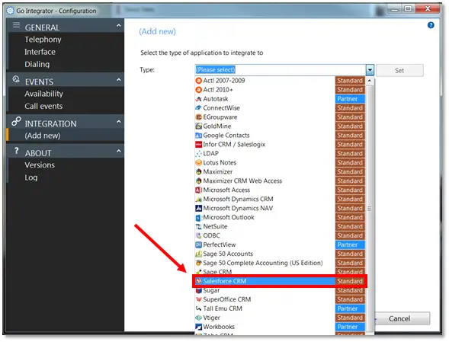Click the Partner badge next to Autotask
This screenshot has width=449, height=342.
(350, 99)
